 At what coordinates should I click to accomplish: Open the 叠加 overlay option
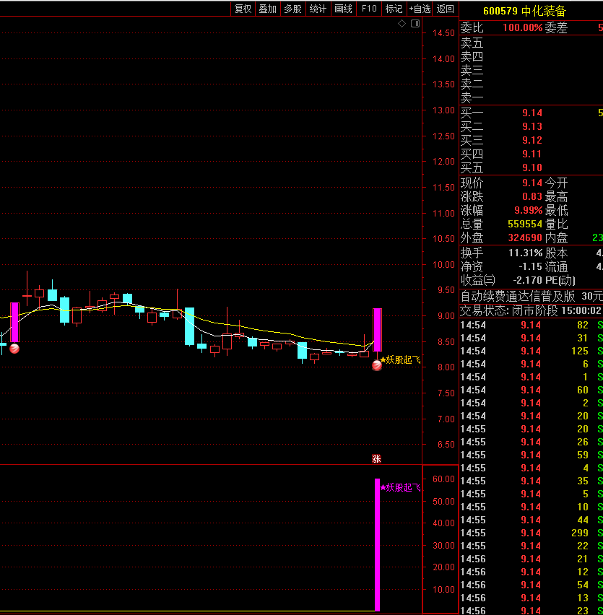[x=268, y=9]
